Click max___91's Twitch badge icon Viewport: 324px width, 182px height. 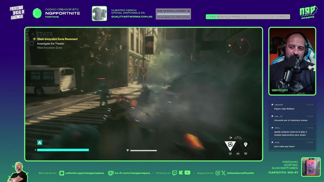(272, 116)
